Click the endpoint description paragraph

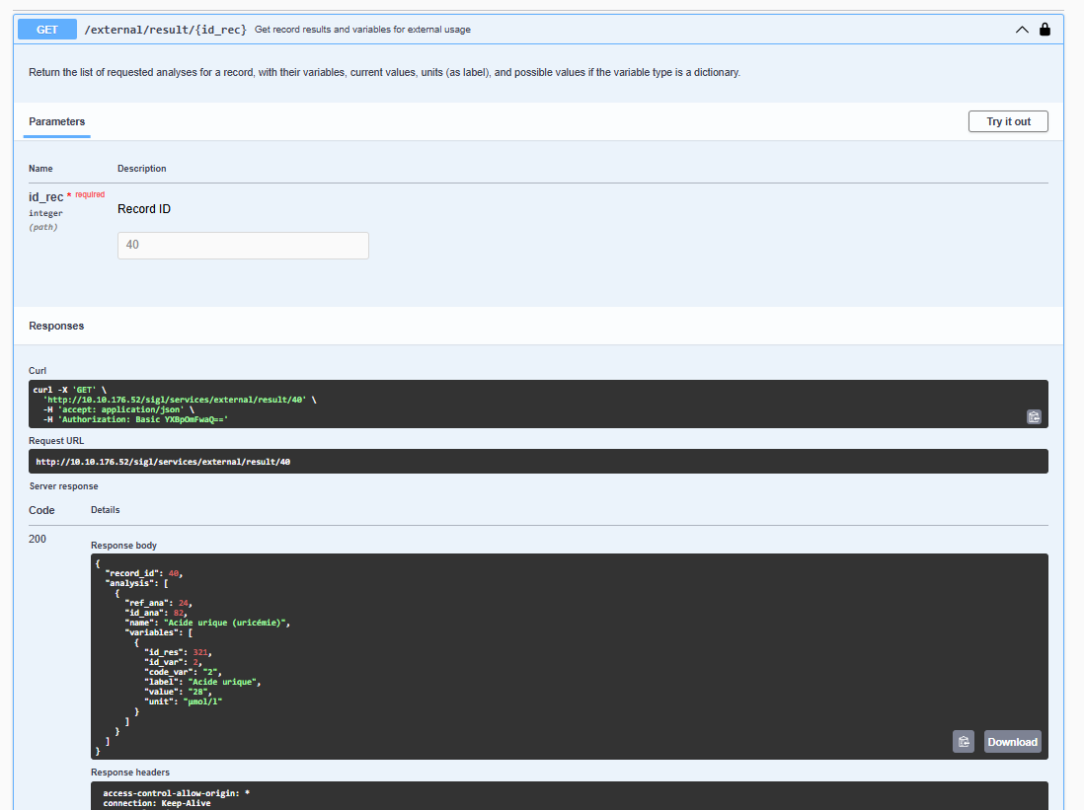tap(384, 73)
